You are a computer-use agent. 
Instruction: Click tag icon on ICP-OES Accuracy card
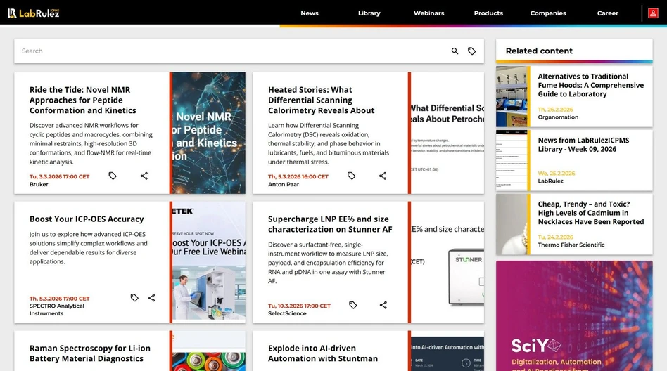[134, 298]
